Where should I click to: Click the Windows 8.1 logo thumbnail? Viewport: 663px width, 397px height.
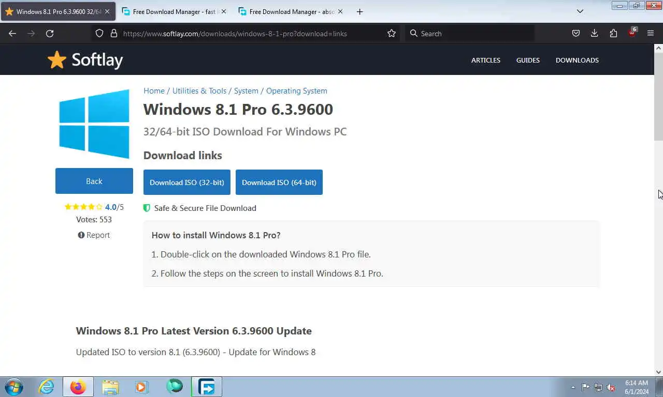click(94, 124)
